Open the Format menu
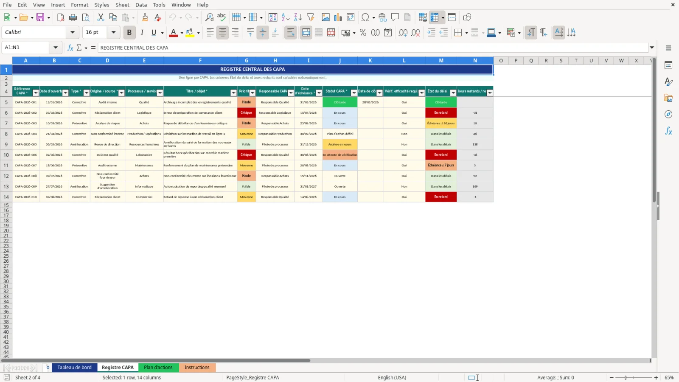 point(80,5)
